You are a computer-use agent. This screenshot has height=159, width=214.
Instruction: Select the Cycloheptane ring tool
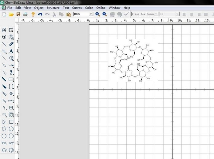tap(4, 136)
